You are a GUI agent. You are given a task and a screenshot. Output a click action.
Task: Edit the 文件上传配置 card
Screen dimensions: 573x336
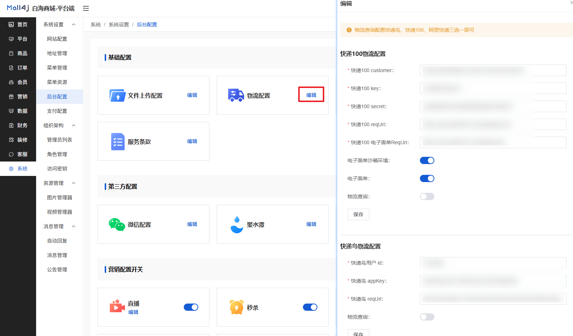click(x=192, y=95)
